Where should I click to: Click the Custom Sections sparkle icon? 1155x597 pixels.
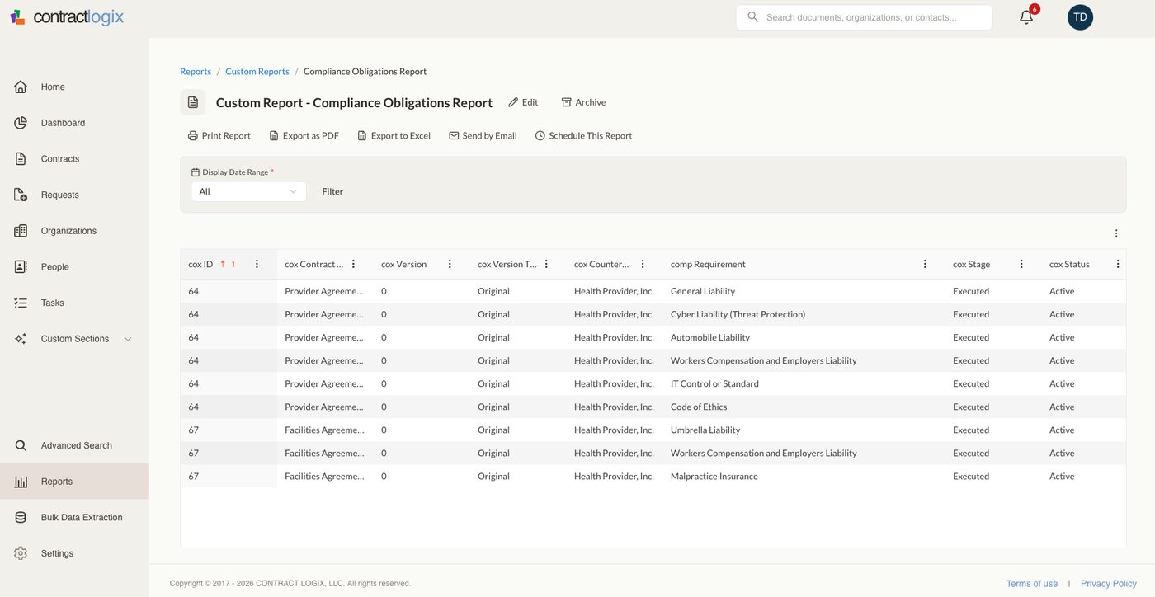[21, 339]
